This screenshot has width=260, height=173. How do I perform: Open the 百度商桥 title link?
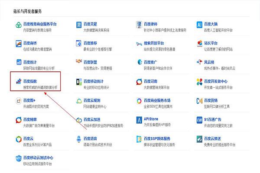[30, 43]
